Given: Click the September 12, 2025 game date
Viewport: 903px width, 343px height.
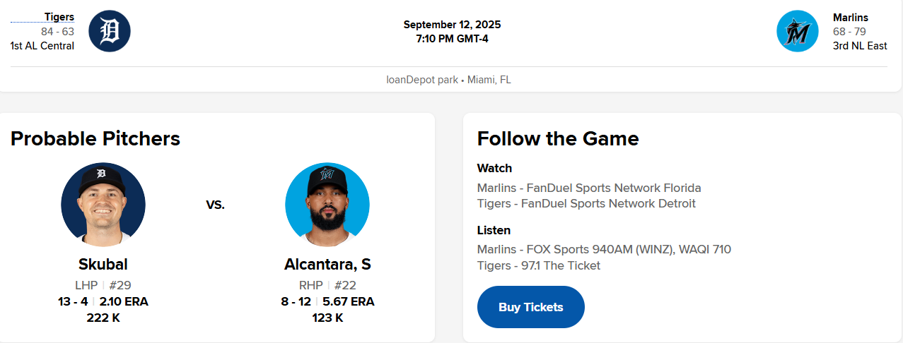Looking at the screenshot, I should [452, 25].
